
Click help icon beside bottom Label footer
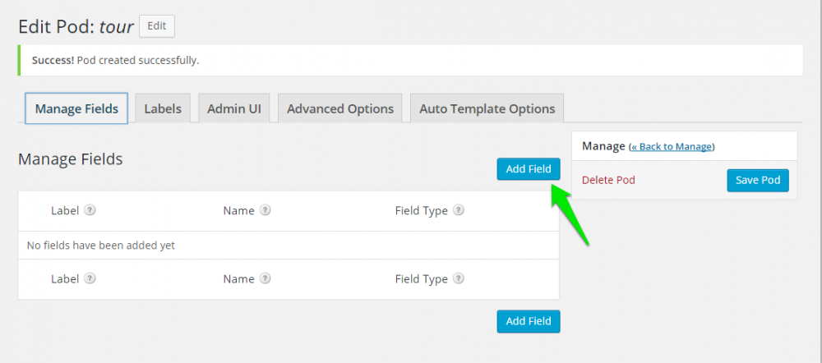(x=90, y=278)
